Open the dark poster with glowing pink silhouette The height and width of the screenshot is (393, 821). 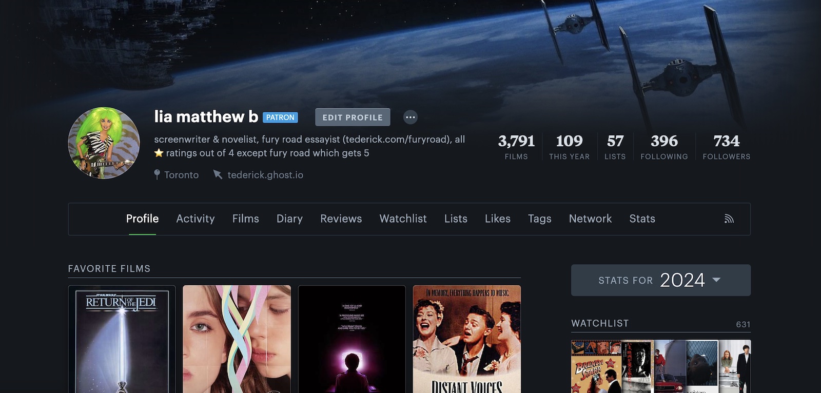pos(351,339)
